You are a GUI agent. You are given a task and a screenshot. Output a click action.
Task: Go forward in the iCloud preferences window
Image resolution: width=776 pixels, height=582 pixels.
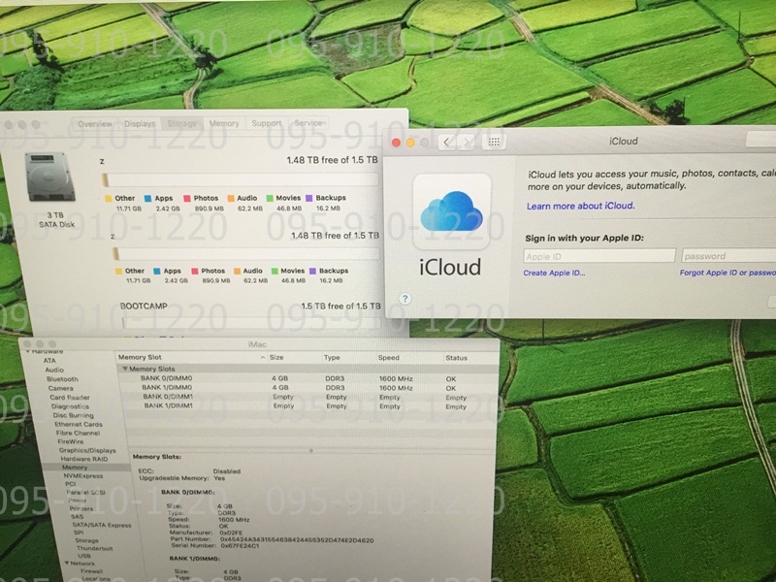(x=466, y=143)
